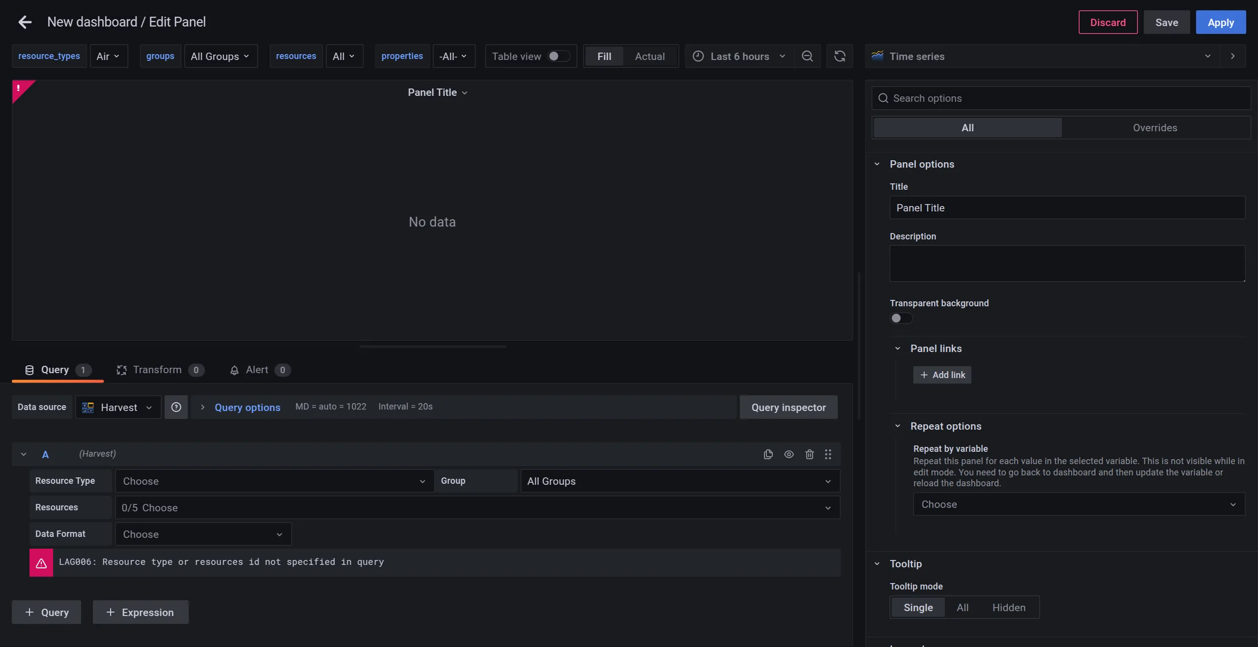Collapse the Panel options section
This screenshot has width=1258, height=647.
877,164
